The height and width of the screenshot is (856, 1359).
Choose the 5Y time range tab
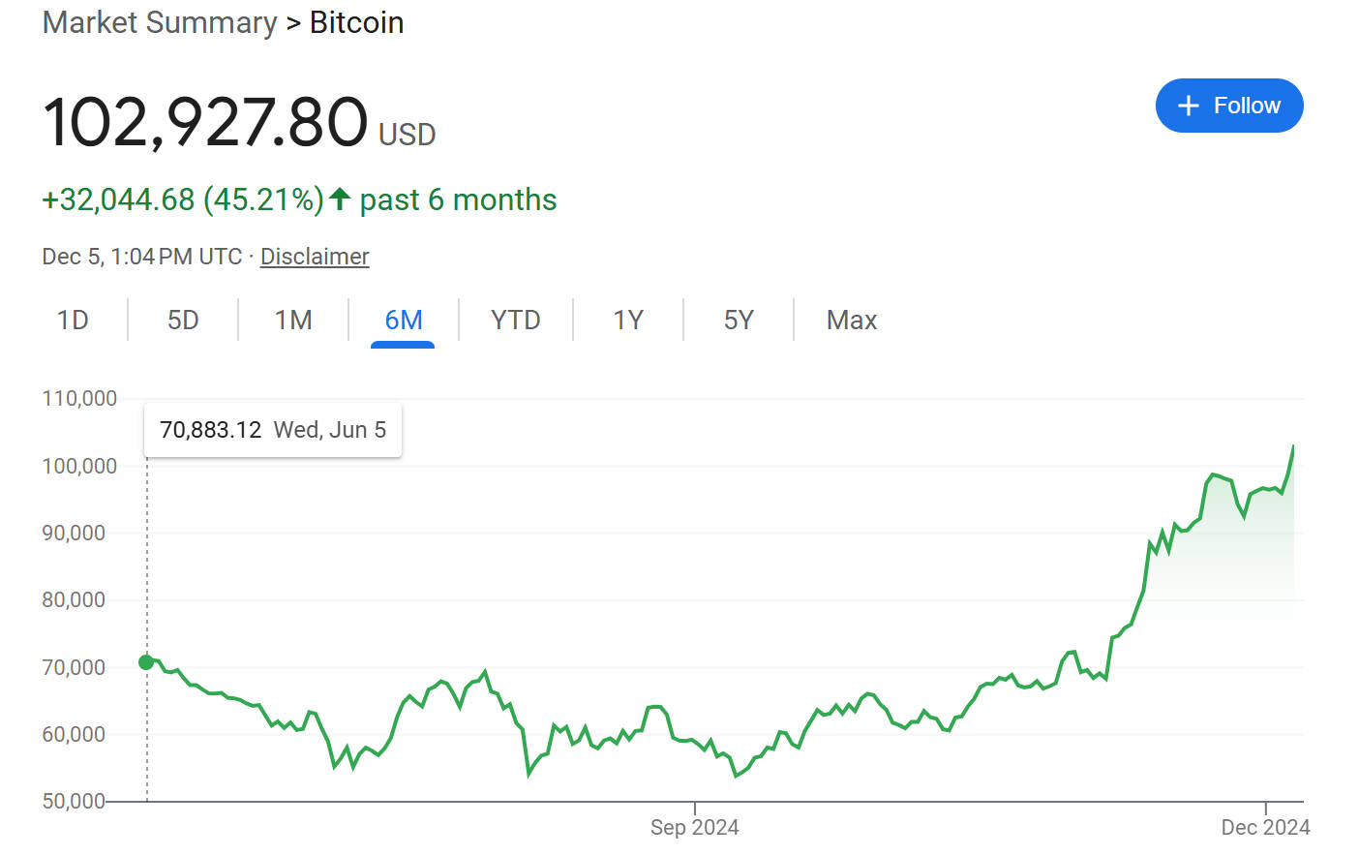[739, 321]
